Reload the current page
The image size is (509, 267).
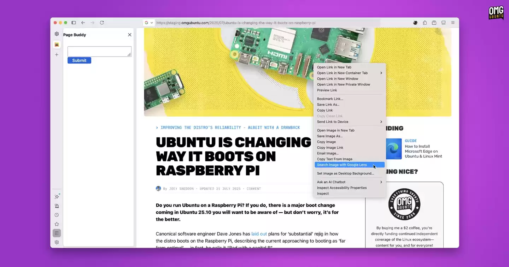pyautogui.click(x=102, y=23)
